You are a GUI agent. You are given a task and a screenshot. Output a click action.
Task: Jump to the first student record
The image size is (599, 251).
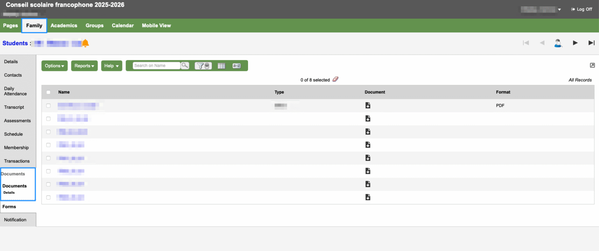[x=526, y=43]
